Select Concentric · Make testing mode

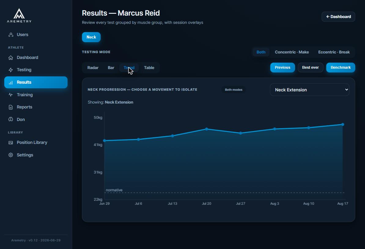pos(292,52)
